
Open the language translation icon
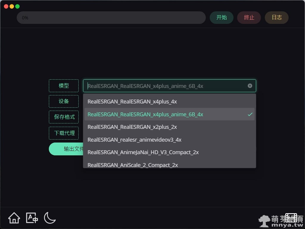point(32,218)
